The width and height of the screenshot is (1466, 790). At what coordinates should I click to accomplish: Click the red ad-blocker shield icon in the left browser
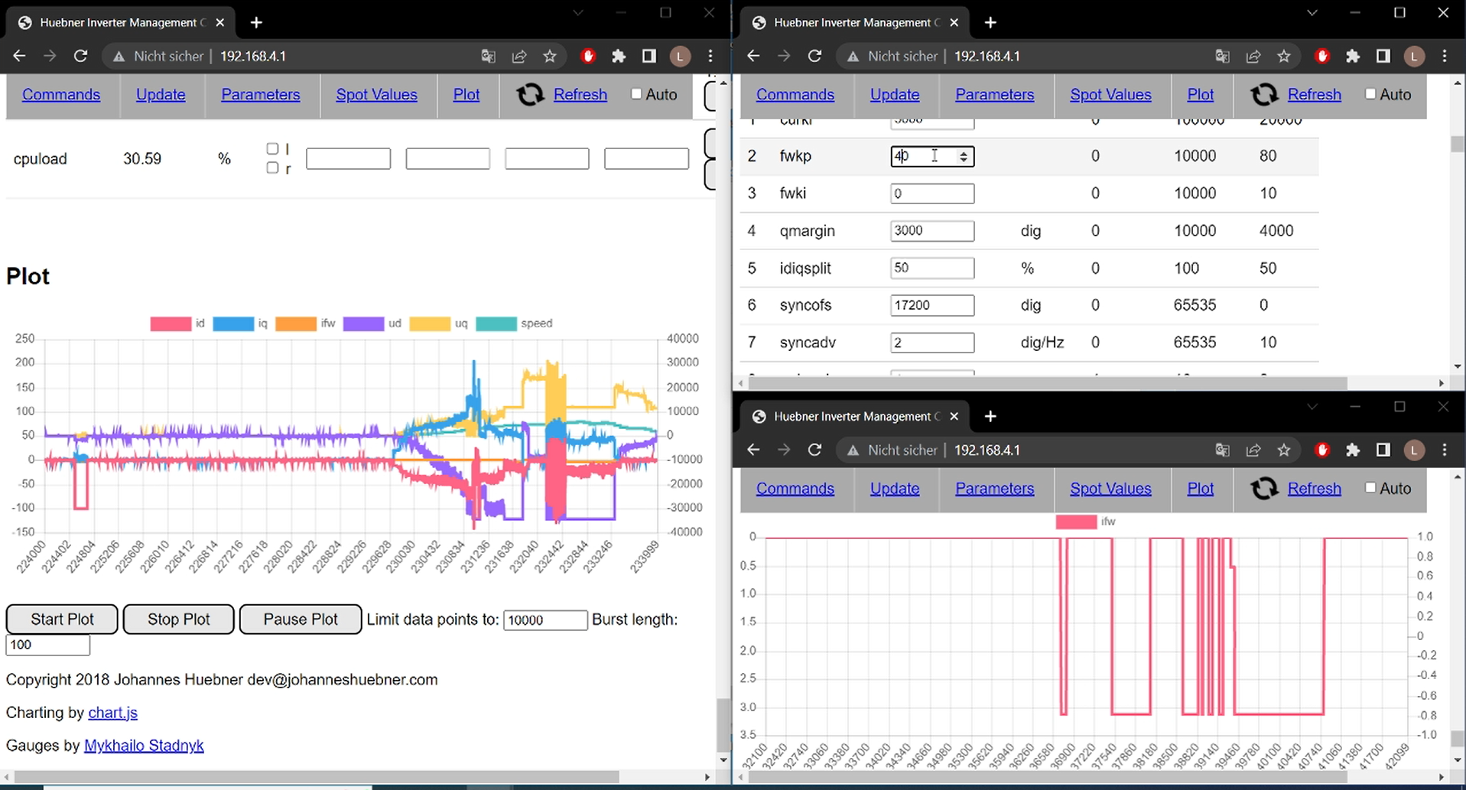coord(588,56)
